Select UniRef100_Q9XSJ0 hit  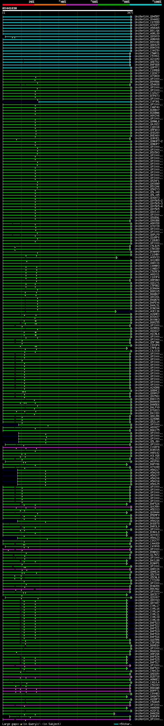coord(147,212)
